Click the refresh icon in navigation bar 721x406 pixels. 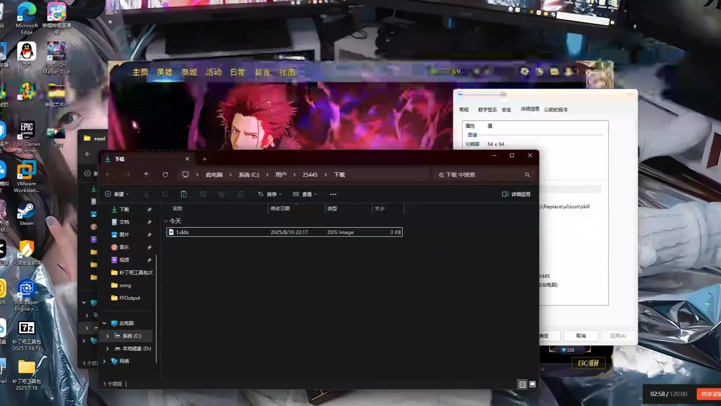pos(165,175)
